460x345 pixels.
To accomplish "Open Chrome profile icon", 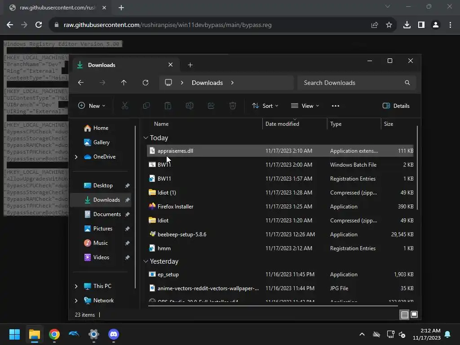I will (x=436, y=25).
